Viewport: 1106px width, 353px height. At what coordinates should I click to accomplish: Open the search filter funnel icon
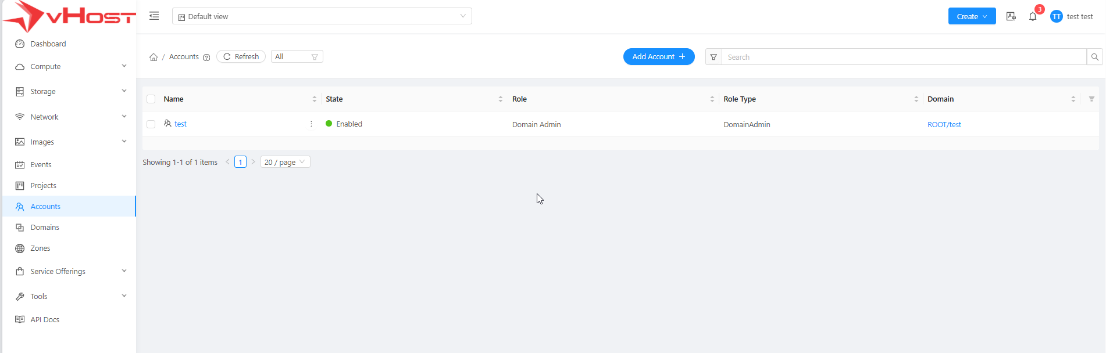[713, 57]
